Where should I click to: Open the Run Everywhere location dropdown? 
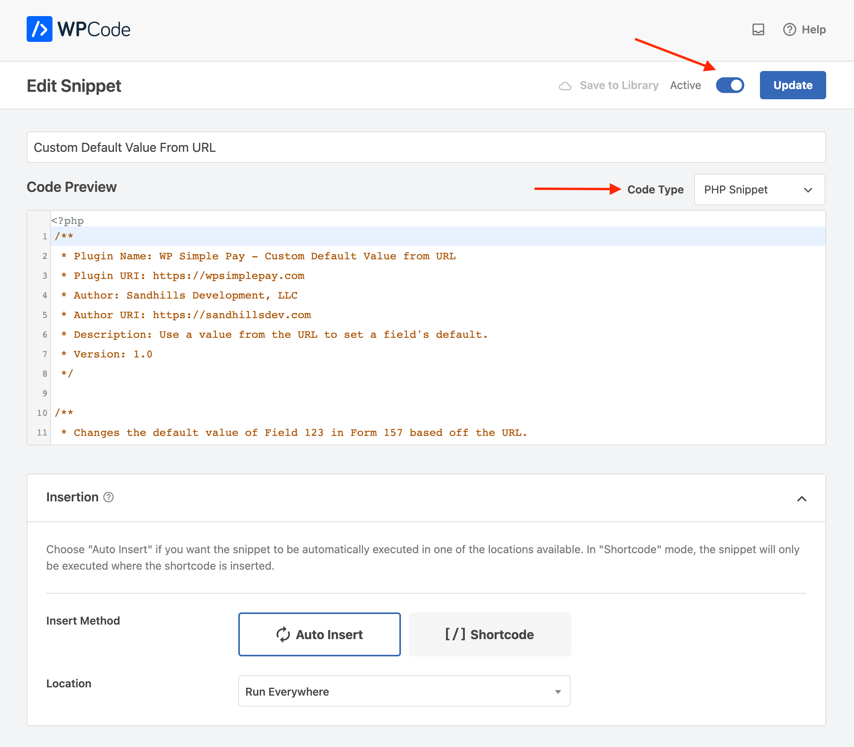coord(403,691)
